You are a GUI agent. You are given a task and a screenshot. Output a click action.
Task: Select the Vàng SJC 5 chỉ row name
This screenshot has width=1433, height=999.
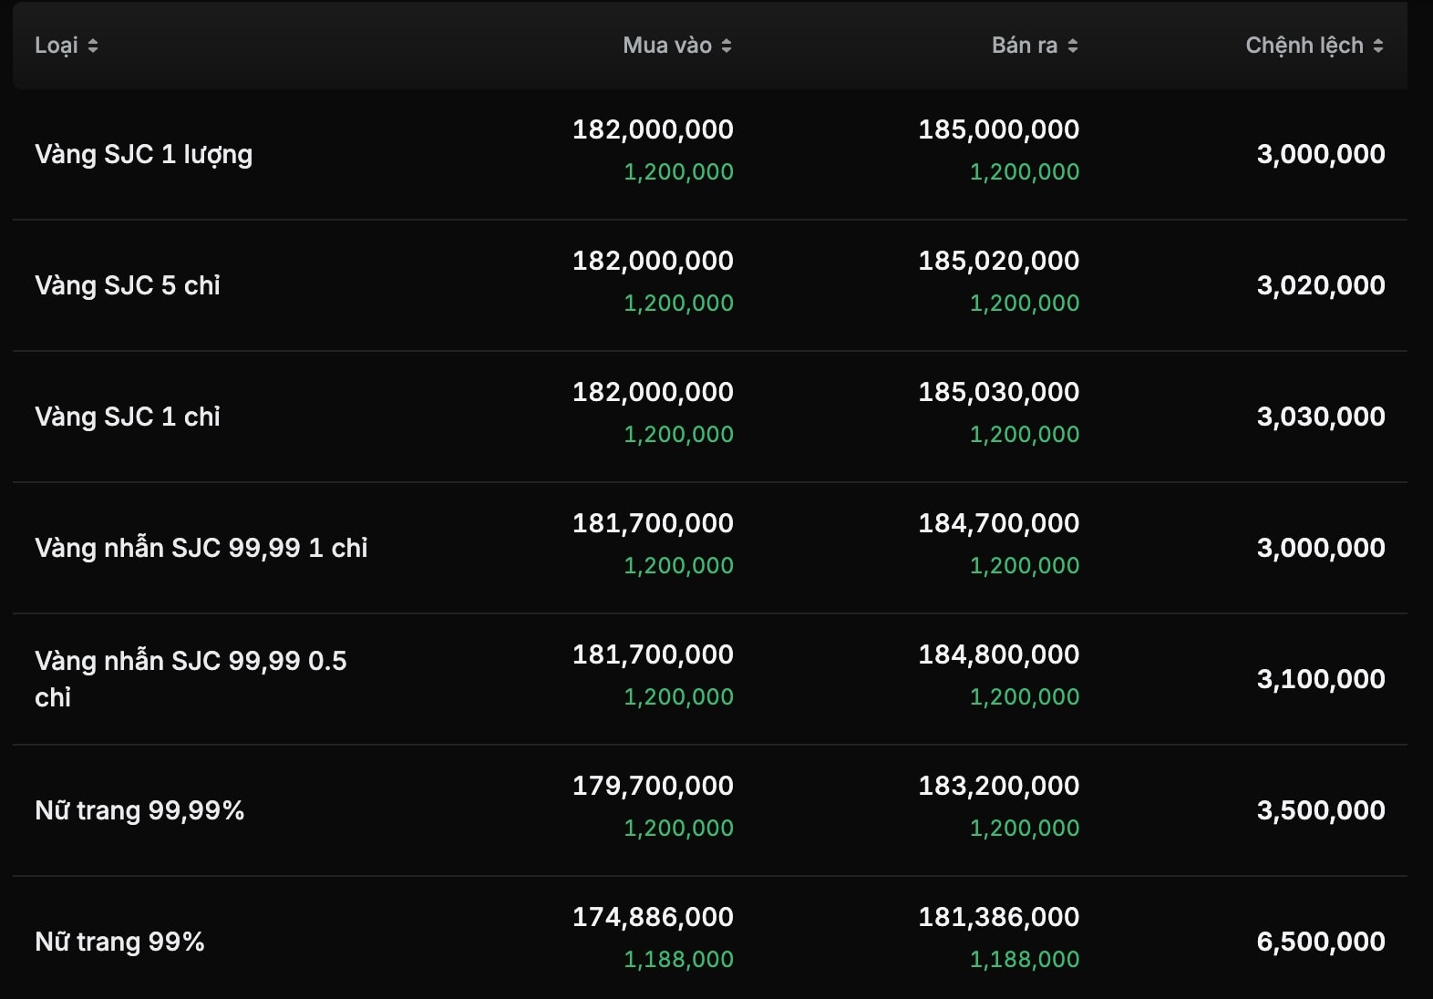pos(128,285)
